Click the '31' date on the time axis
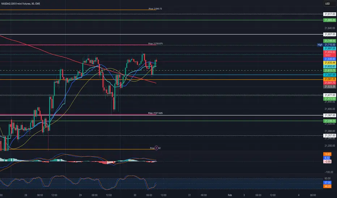337x198 pixels. click(x=189, y=195)
